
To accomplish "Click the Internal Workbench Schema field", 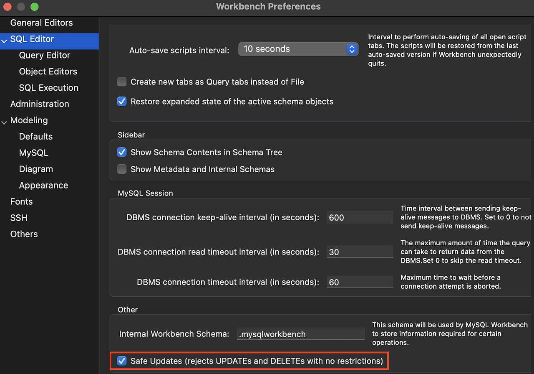I will 300,334.
